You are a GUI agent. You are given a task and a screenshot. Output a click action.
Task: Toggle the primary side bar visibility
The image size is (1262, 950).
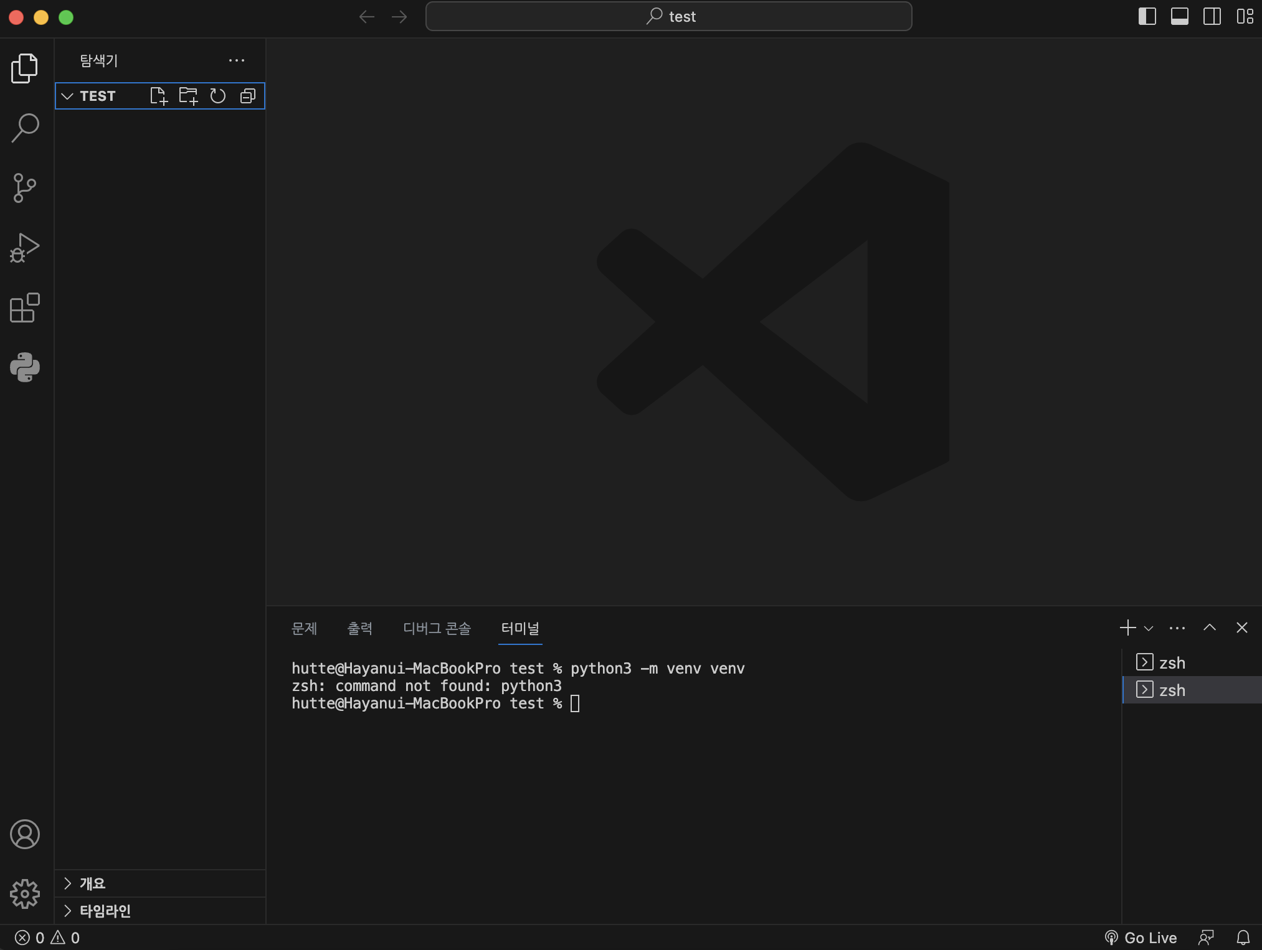[1147, 17]
